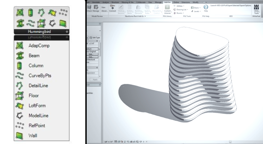263x144 pixels.
Task: Pick the Column component icon
Action: tap(19, 66)
